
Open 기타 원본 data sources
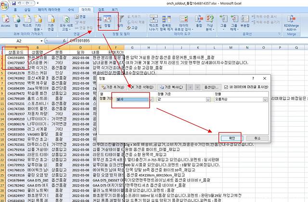[38, 23]
